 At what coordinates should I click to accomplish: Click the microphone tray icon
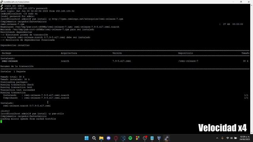(x=222, y=138)
